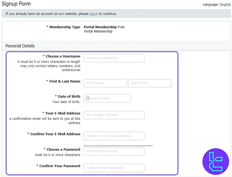Click the Portal Membership Free label
Image resolution: width=232 pixels, height=177 pixels.
tap(104, 27)
